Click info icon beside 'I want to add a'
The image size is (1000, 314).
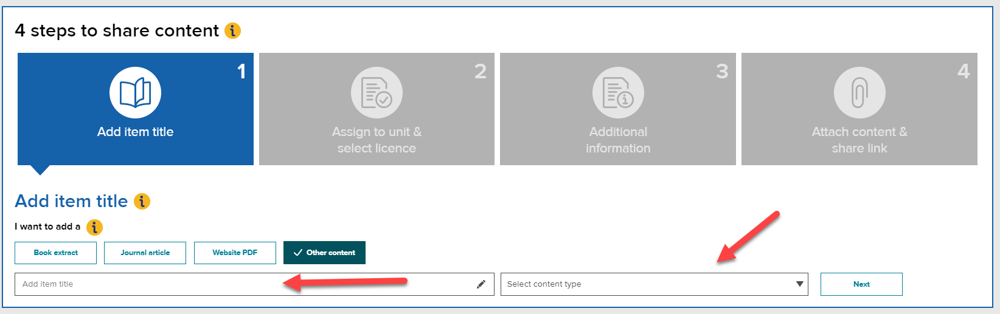[94, 227]
